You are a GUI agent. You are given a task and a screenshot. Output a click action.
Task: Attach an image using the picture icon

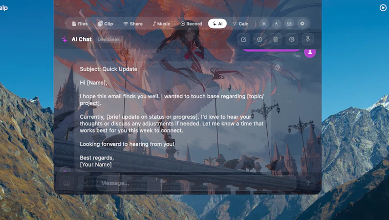coord(67,183)
